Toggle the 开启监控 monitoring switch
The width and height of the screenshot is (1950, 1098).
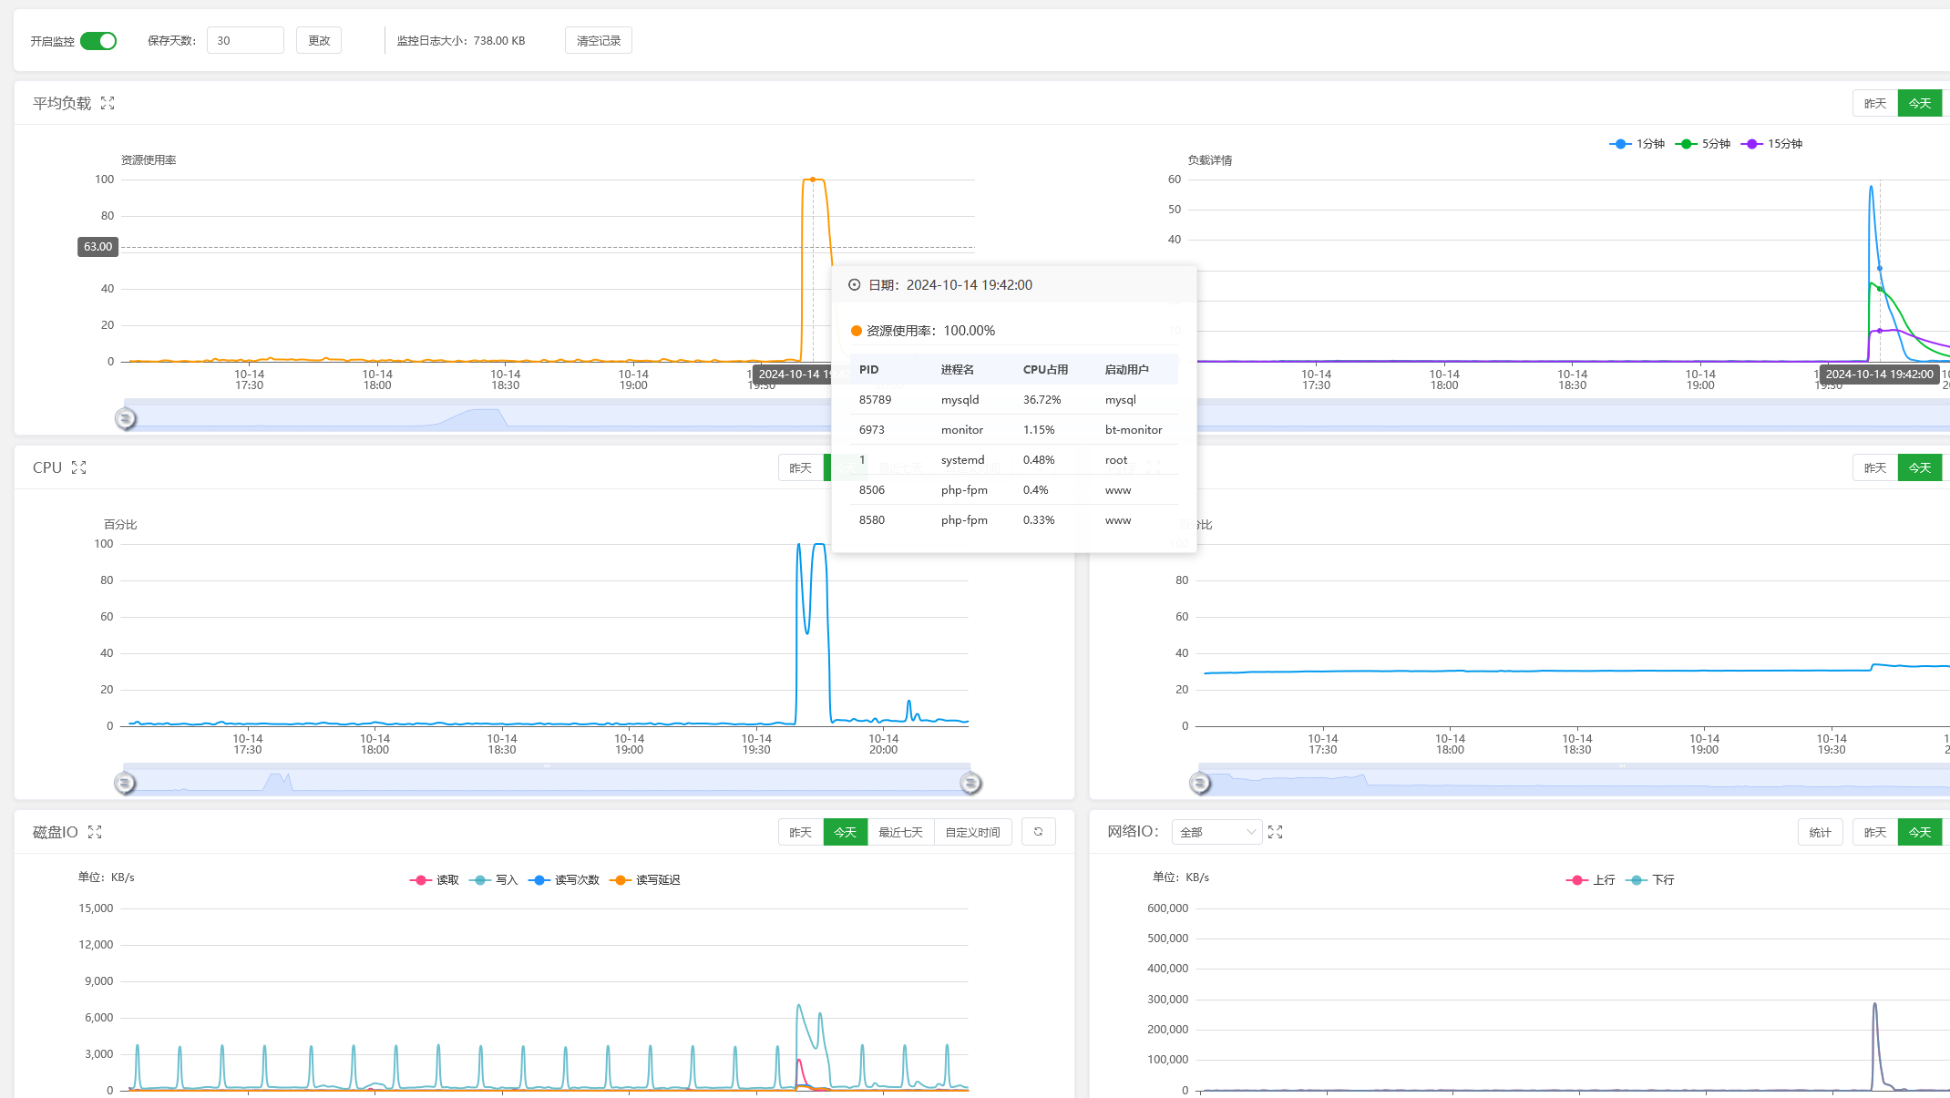98,41
